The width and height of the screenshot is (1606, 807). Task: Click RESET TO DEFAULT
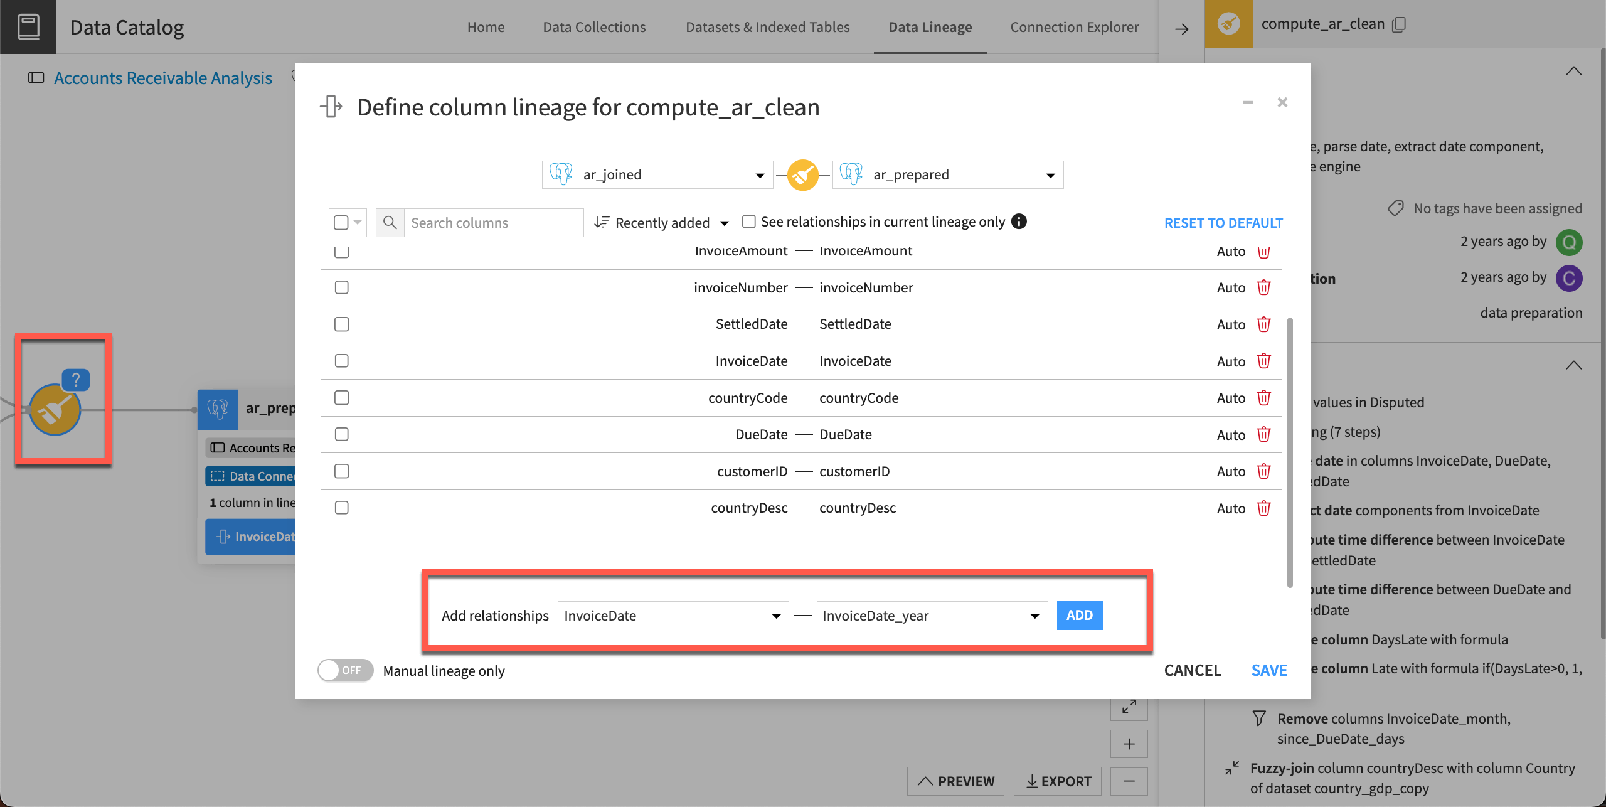pyautogui.click(x=1223, y=223)
